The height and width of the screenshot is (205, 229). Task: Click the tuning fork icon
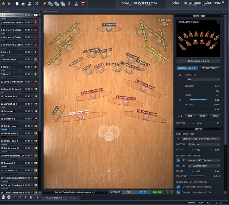click(69, 4)
